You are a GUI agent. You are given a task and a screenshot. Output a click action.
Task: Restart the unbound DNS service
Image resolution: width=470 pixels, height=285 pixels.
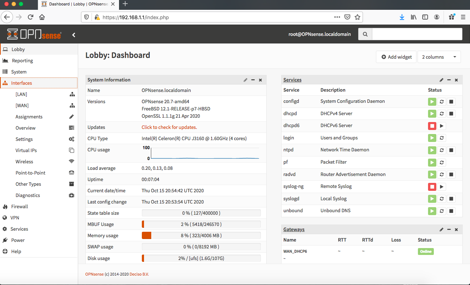pyautogui.click(x=442, y=211)
